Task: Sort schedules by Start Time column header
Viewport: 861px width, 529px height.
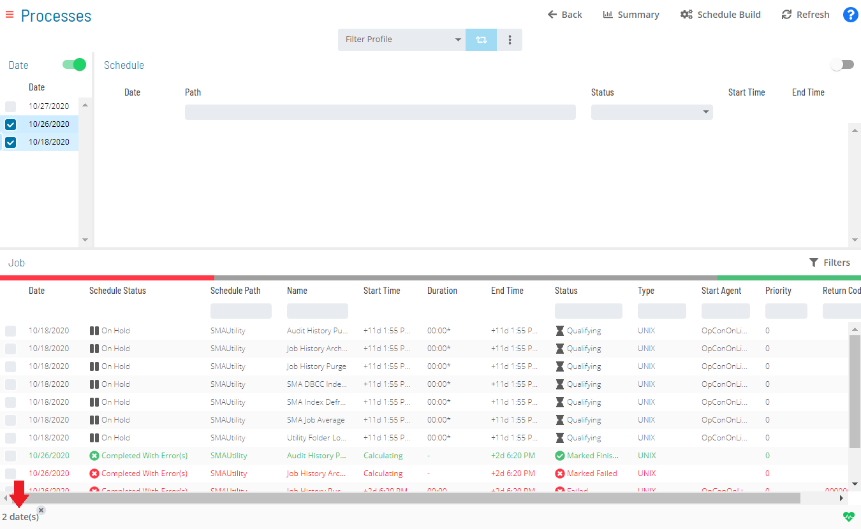Action: click(x=746, y=92)
